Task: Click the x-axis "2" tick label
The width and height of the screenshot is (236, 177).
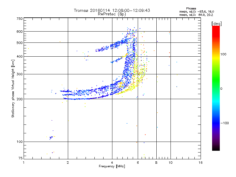Action: pos(68,163)
